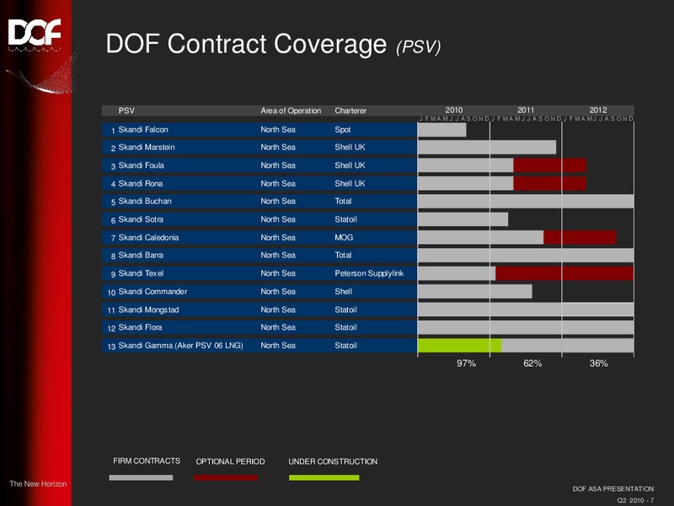Select the 'Skandi Flora' row name
The height and width of the screenshot is (506, 674).
[140, 327]
